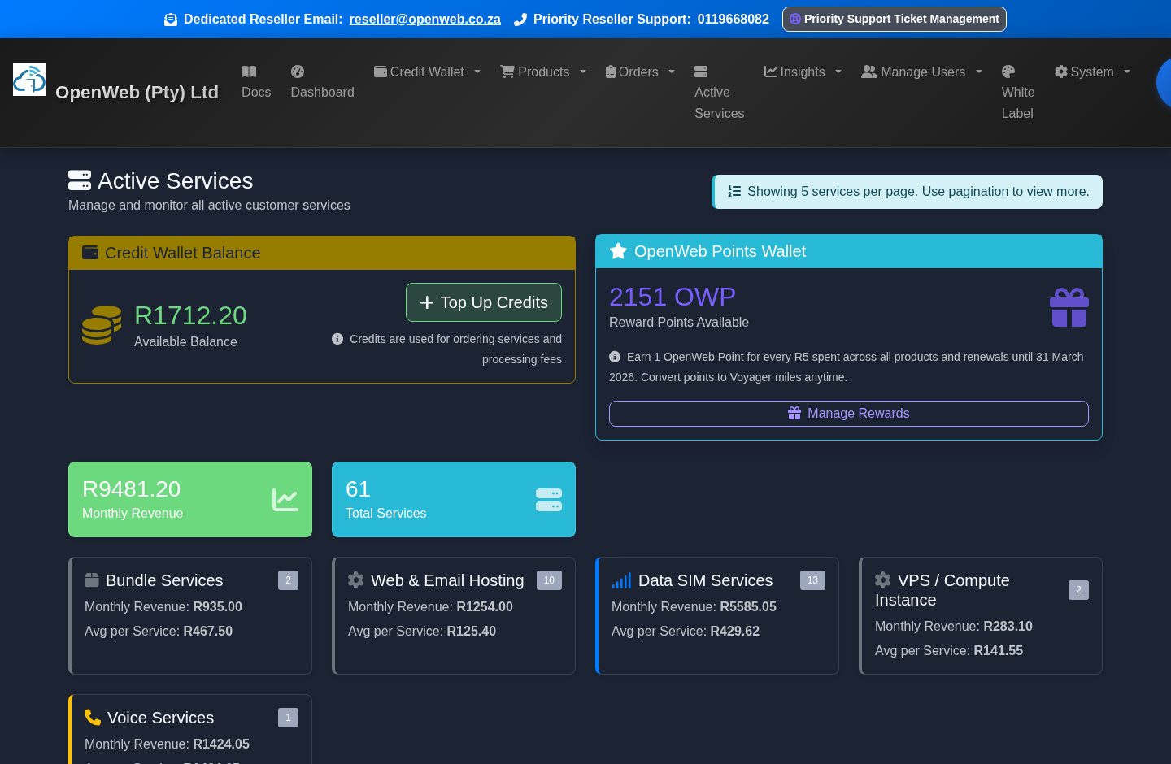Click the Manage Rewards button
The width and height of the screenshot is (1171, 764).
[849, 413]
